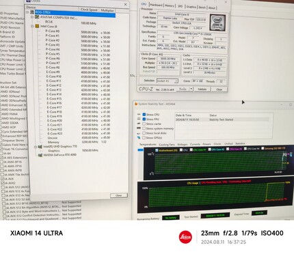Image resolution: width=294 pixels, height=254 pixels.
Task: Collapse the Intel Core i9 tree node
Action: 32,26
